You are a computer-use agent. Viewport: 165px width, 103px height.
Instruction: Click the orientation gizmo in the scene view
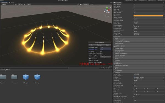[x=107, y=10]
